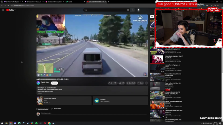Click the YouTube search text field
223x125 pixels.
pos(105,10)
